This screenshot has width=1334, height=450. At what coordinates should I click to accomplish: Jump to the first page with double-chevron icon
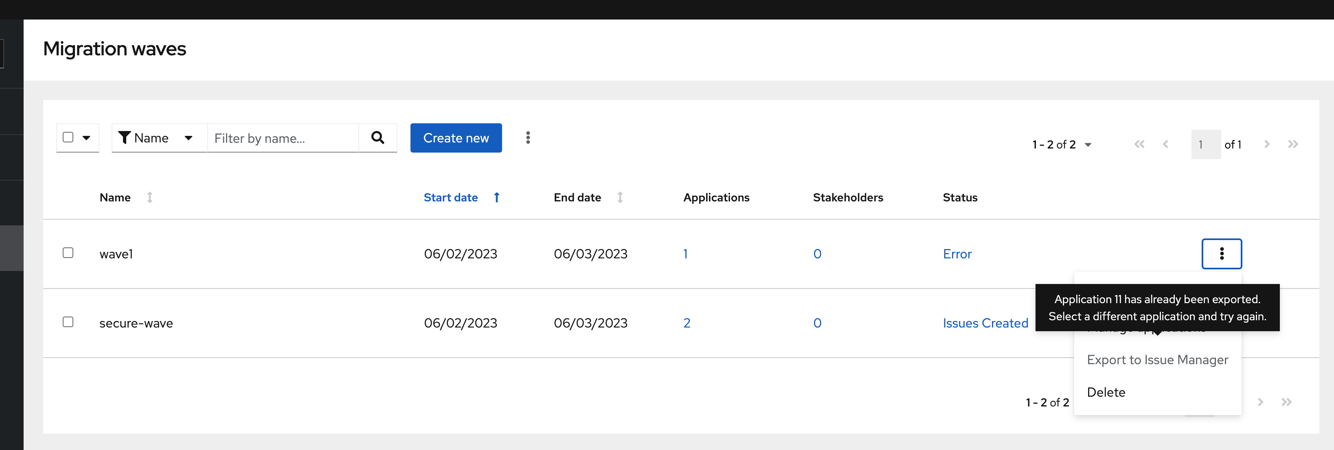click(1139, 144)
